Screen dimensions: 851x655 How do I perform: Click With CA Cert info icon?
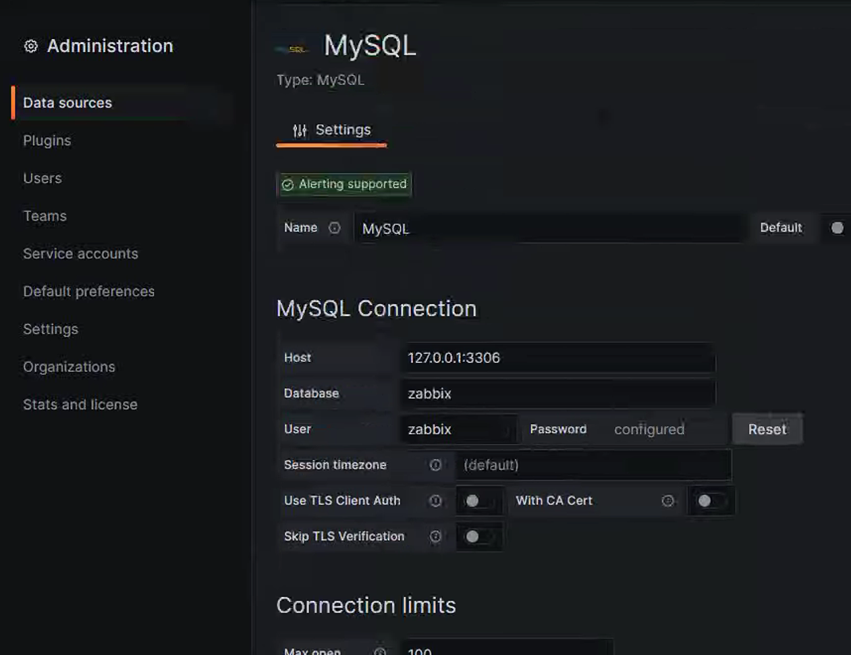click(667, 501)
